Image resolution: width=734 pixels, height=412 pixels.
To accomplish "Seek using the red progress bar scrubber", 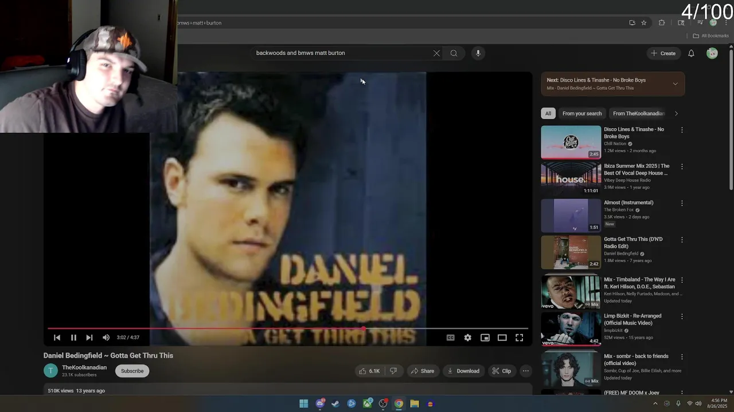I will (x=364, y=328).
